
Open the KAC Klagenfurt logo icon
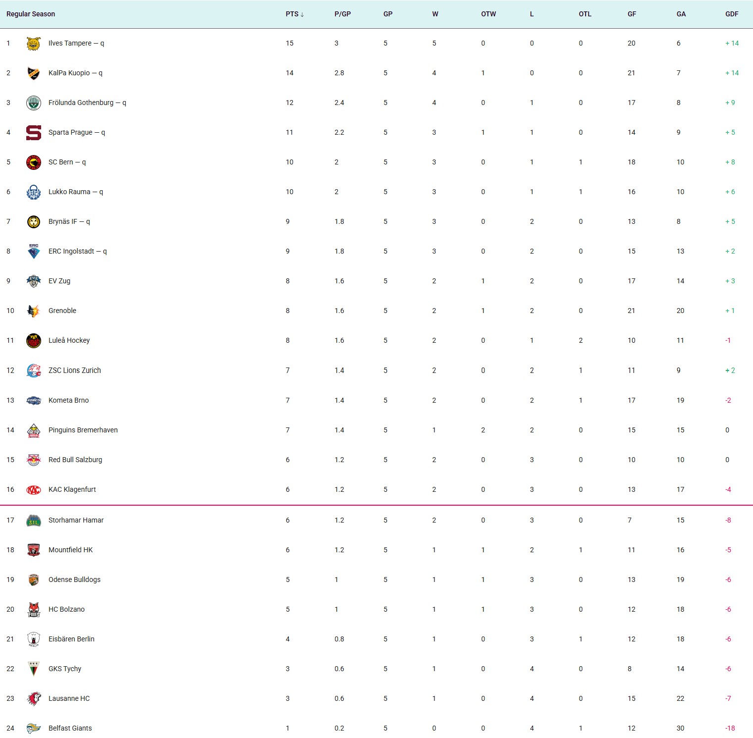34,490
